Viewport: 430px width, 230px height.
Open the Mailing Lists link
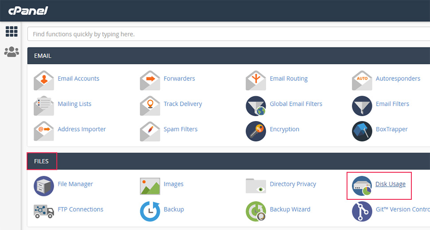tap(74, 104)
